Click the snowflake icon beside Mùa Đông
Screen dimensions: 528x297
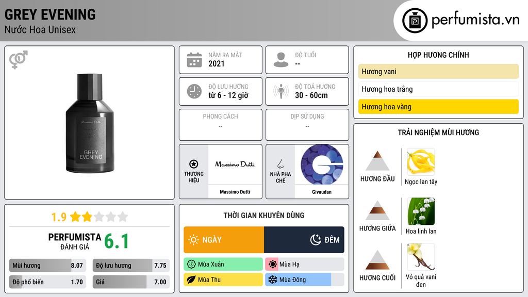click(273, 279)
